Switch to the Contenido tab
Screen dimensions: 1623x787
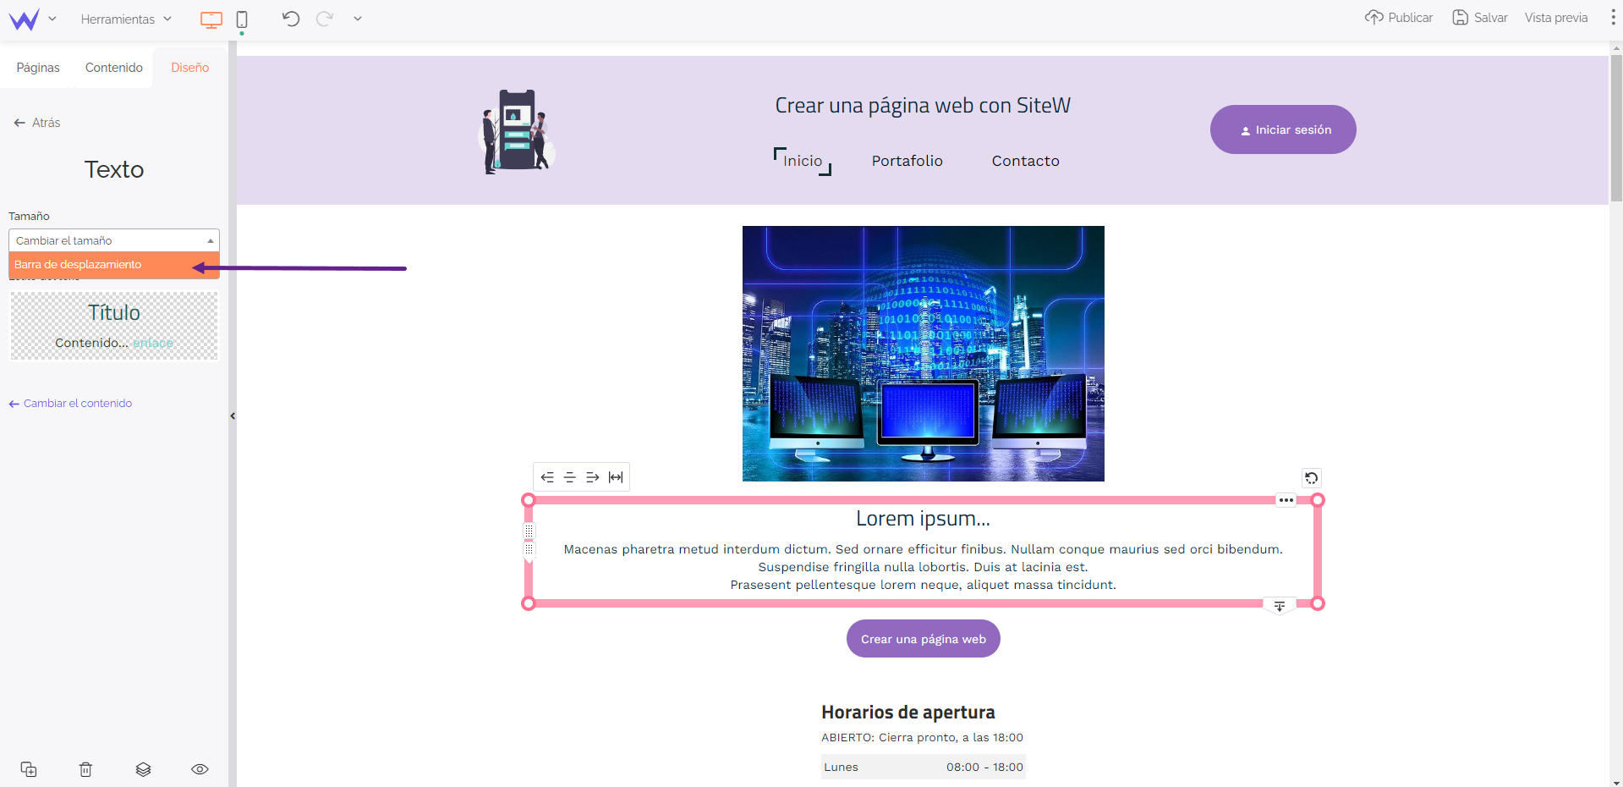(114, 68)
